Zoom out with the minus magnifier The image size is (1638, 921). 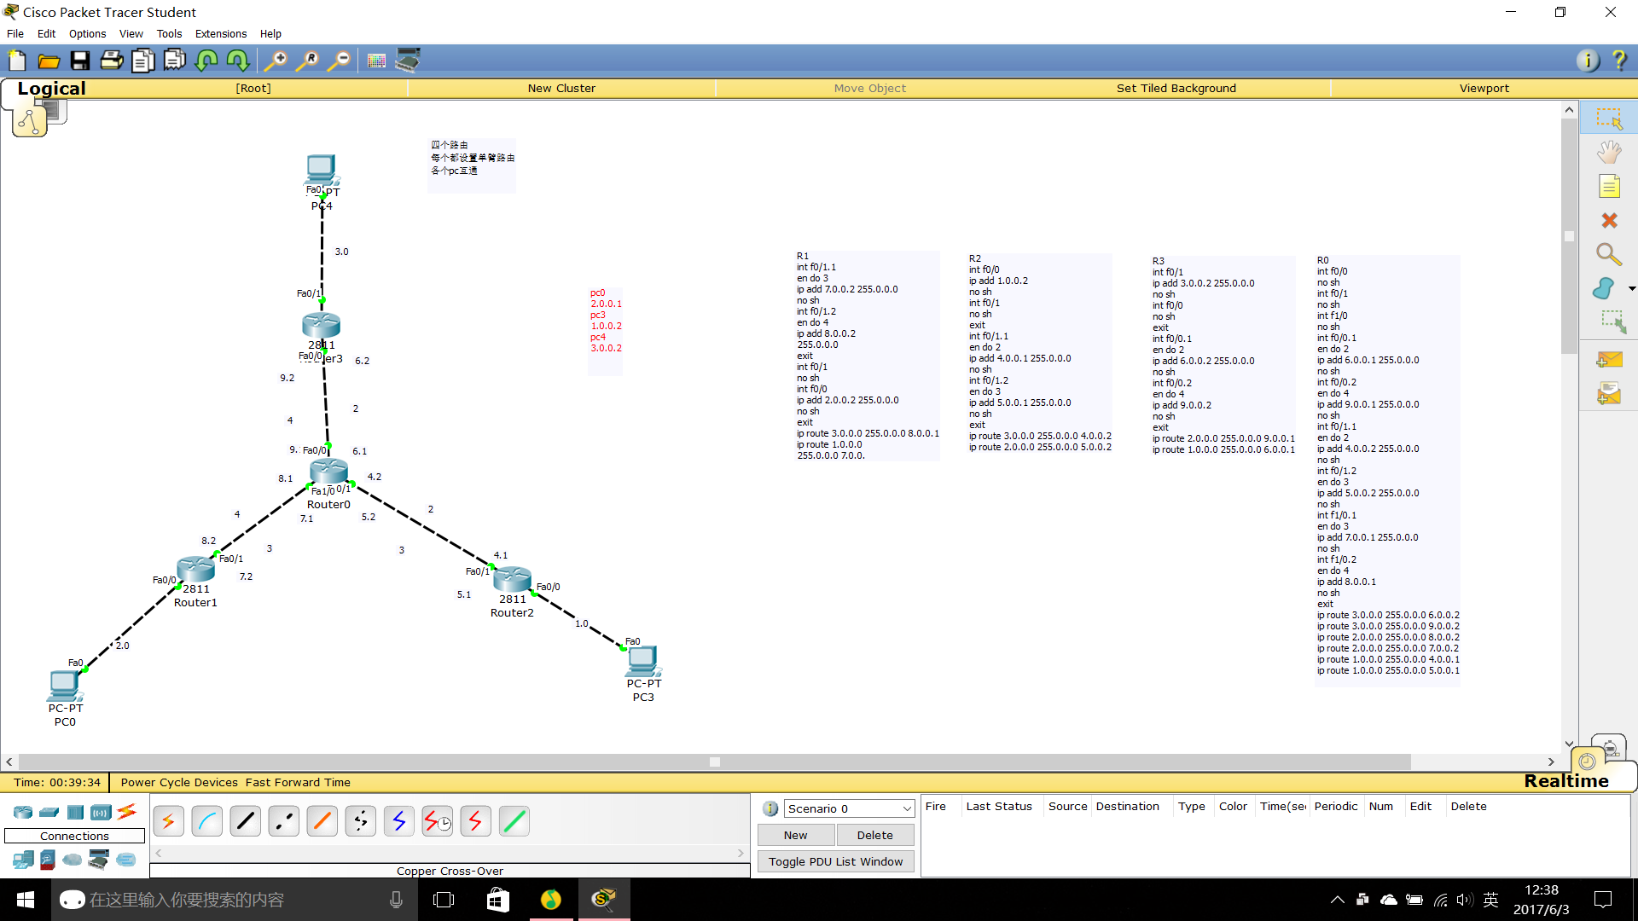click(x=340, y=61)
